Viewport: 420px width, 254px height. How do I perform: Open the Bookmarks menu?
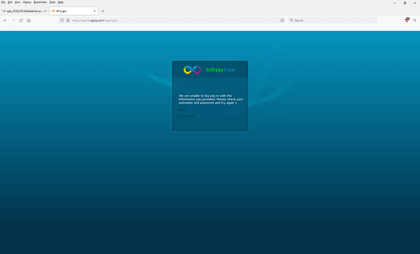pyautogui.click(x=40, y=2)
